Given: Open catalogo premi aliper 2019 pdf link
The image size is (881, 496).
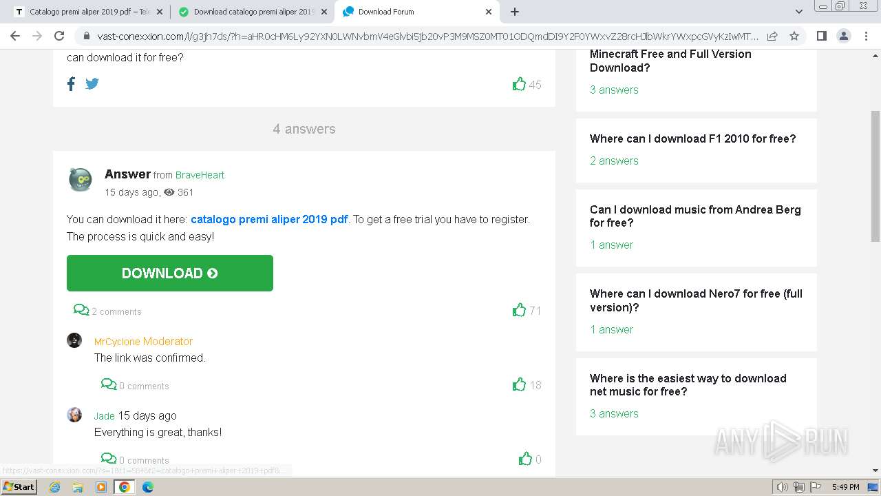Looking at the screenshot, I should coord(269,219).
